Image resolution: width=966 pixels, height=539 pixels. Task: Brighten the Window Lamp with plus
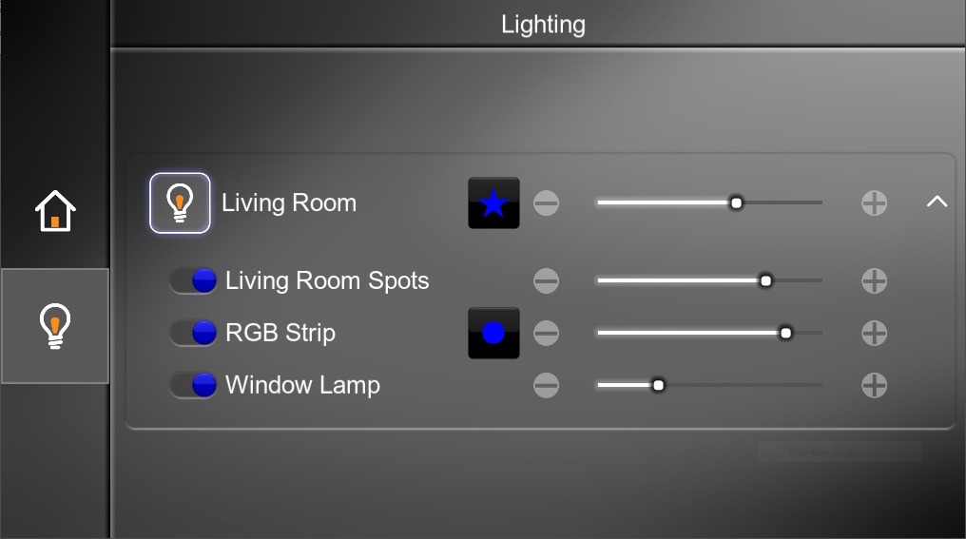coord(874,385)
